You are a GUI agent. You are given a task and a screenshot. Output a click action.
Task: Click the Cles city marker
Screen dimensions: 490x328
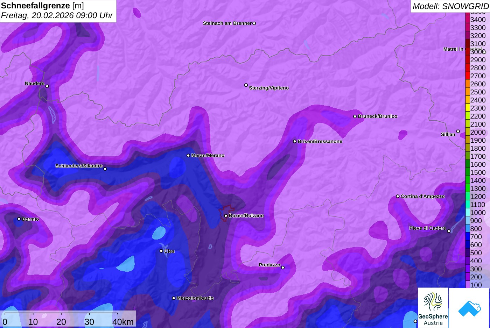coord(161,251)
